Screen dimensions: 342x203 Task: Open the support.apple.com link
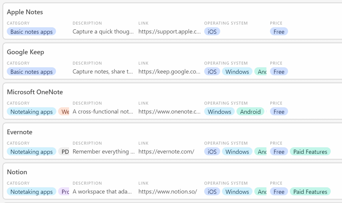point(170,32)
